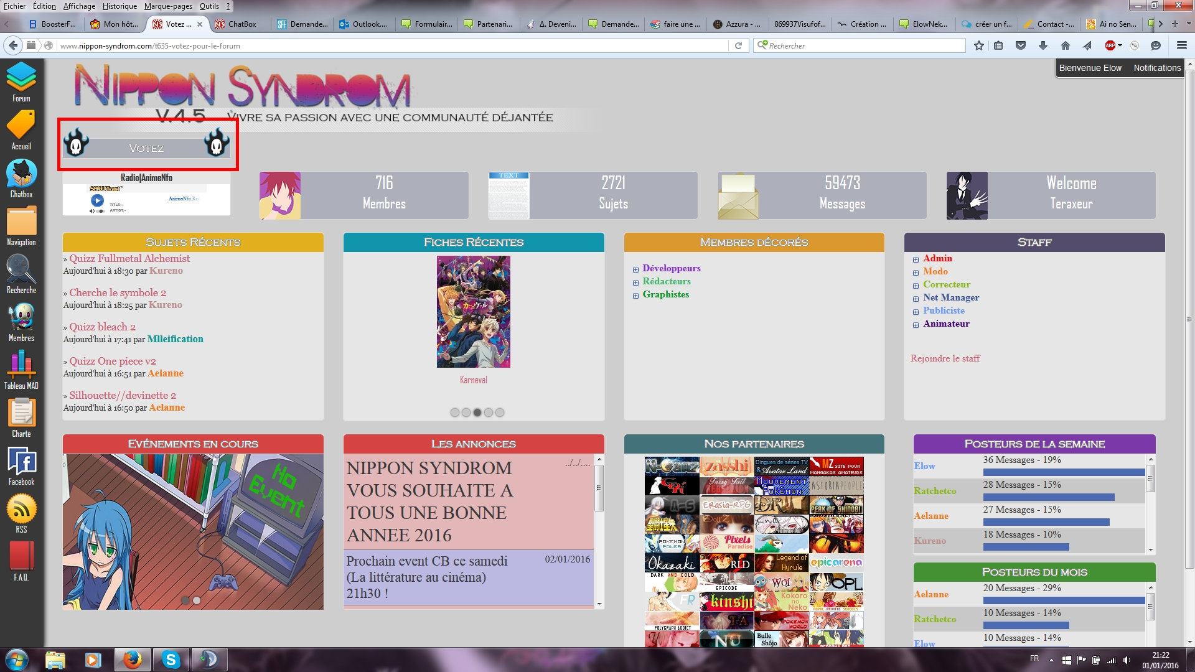This screenshot has height=672, width=1195.
Task: Expand the Développeurs member group
Action: point(635,269)
